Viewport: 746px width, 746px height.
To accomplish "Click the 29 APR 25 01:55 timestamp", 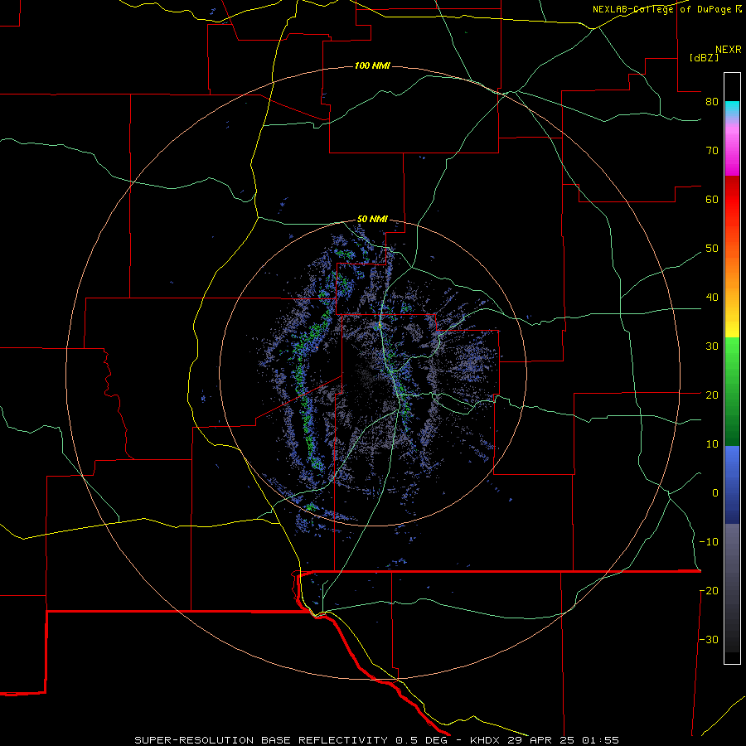I will pyautogui.click(x=564, y=740).
